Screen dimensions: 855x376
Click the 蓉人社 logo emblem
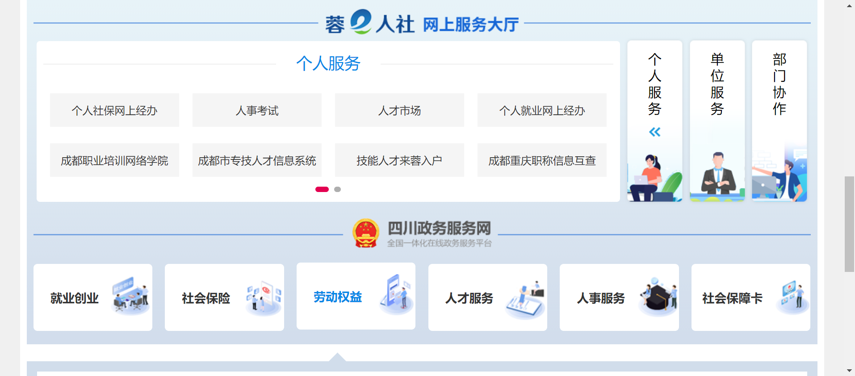[360, 21]
